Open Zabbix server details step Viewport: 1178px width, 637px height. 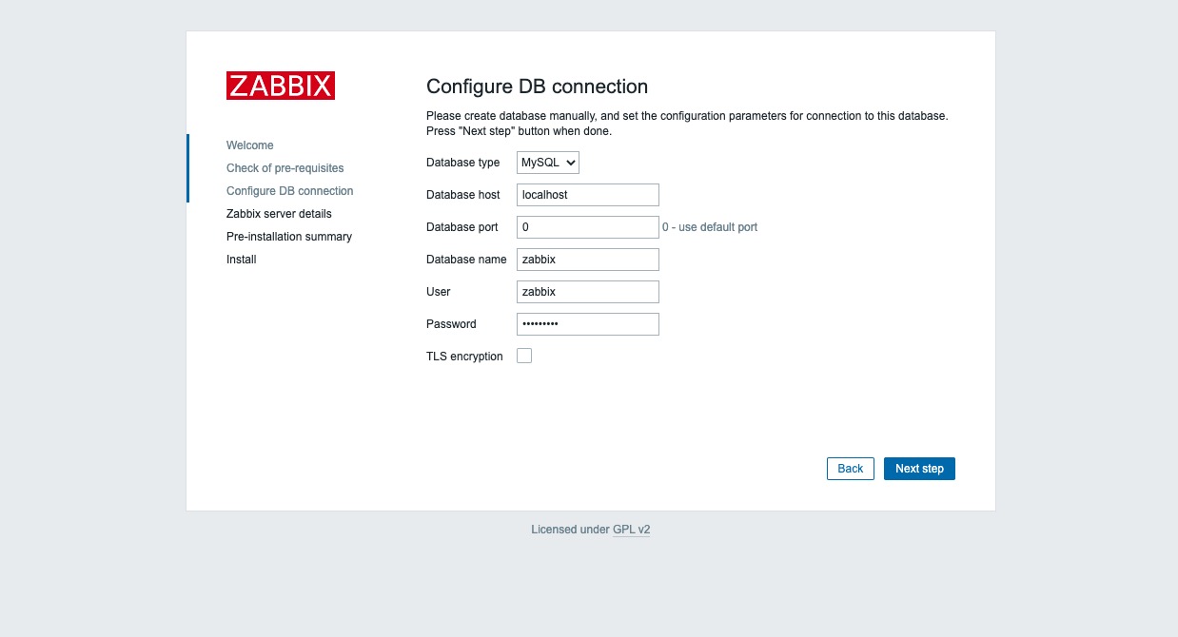(279, 214)
